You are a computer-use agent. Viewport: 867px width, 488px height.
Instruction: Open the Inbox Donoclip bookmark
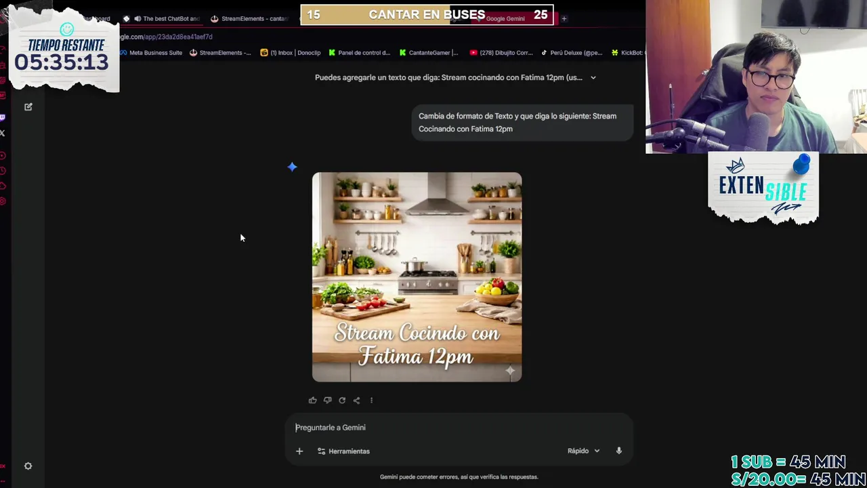point(291,53)
